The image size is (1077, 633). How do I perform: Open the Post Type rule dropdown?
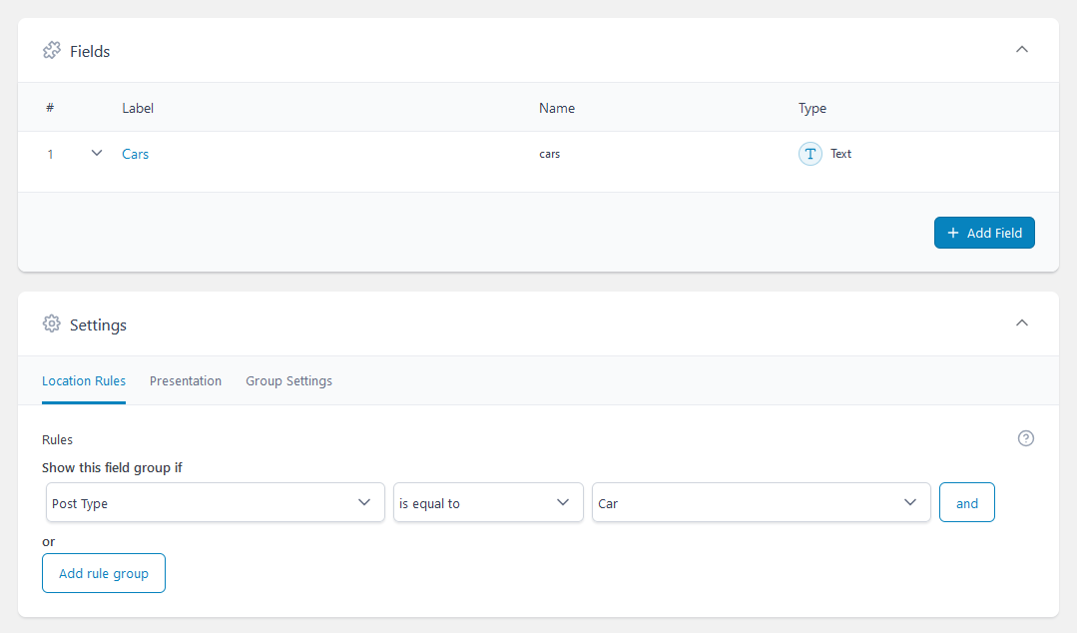click(215, 503)
